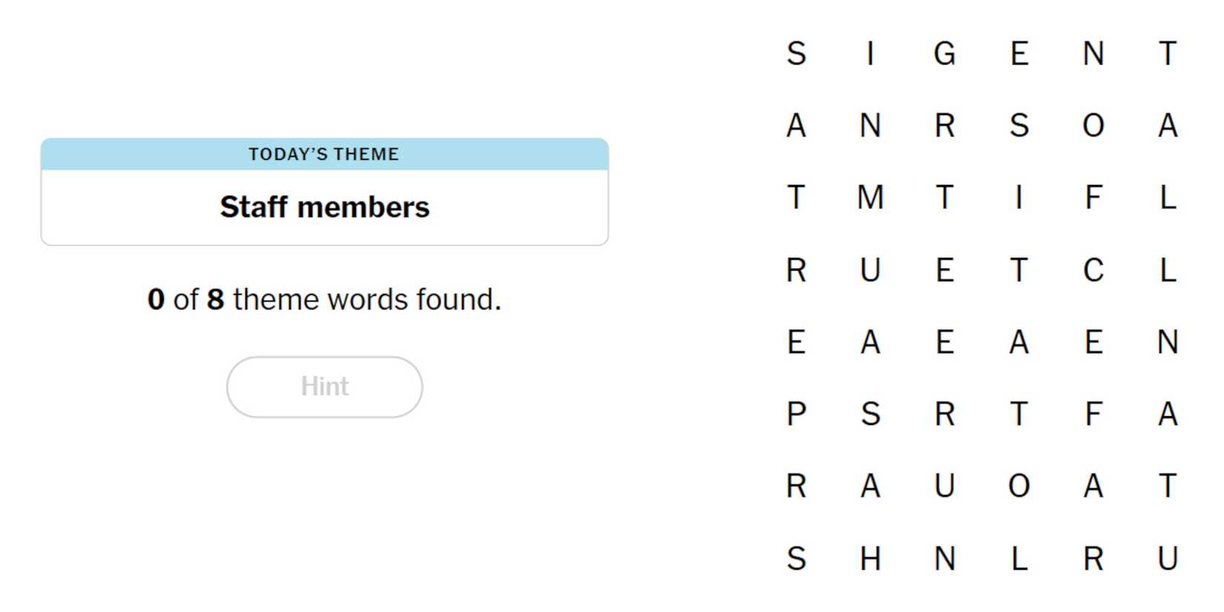Select the O between S and A
The image size is (1224, 612).
coord(1093,125)
